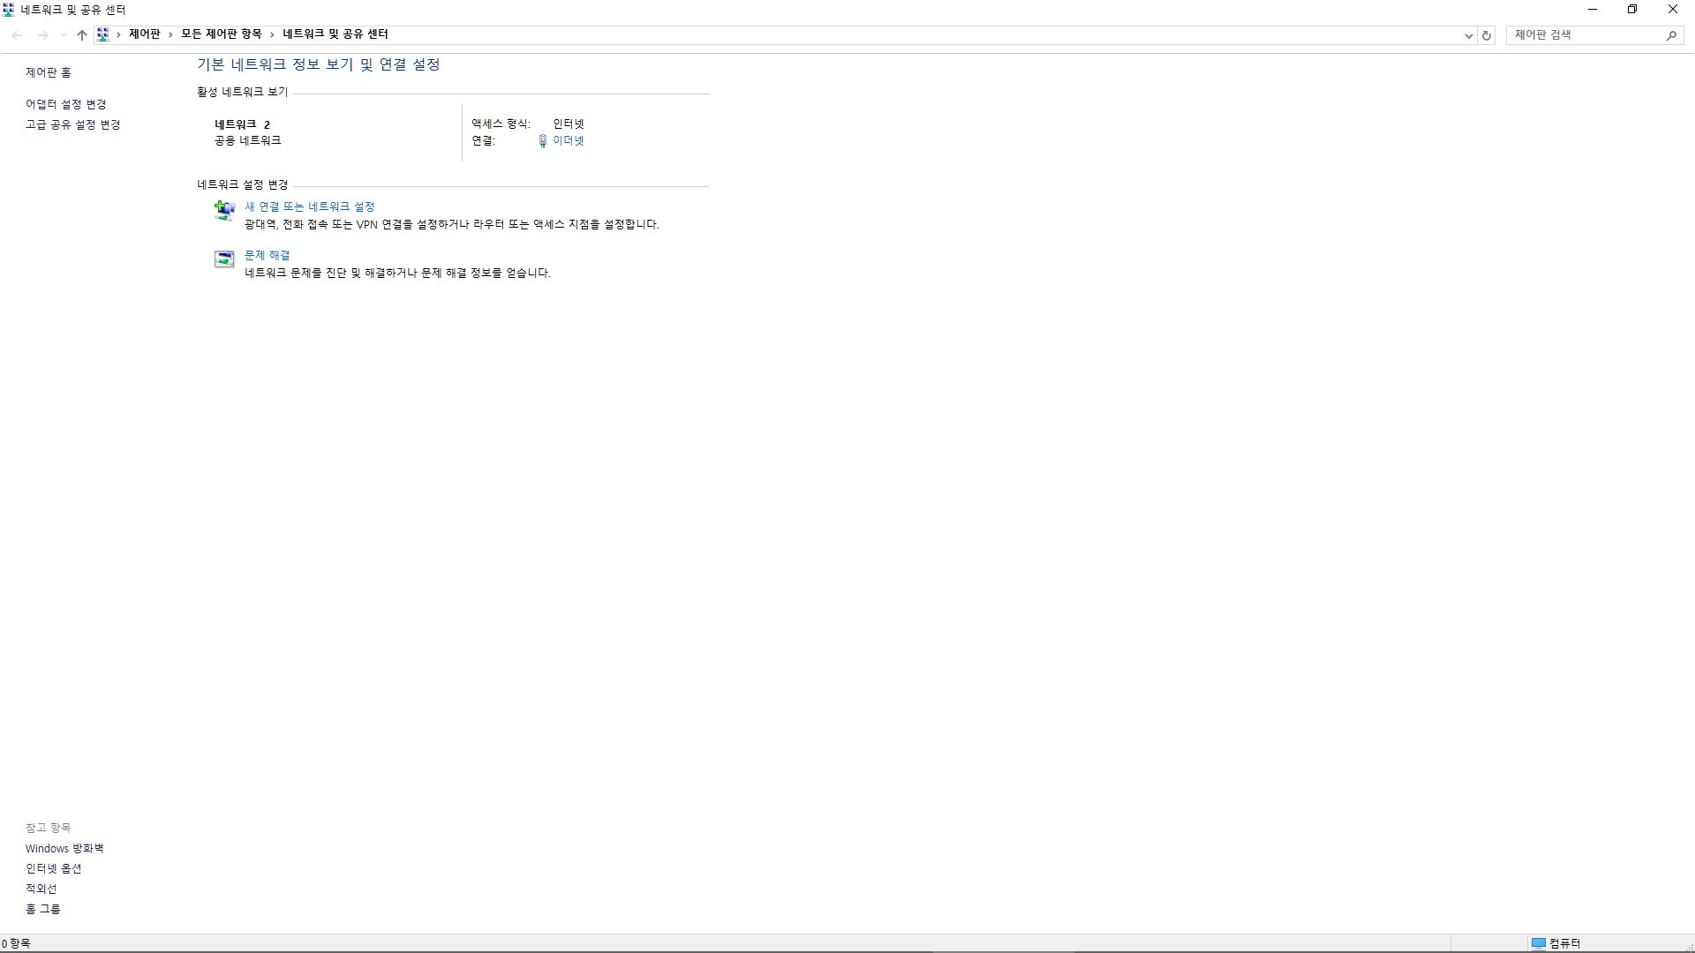Select 네트워크 및 공유 센터 breadcrumb segment

pyautogui.click(x=335, y=34)
